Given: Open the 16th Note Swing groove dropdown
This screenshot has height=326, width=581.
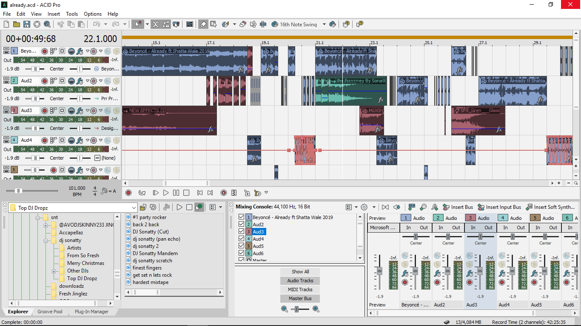Looking at the screenshot, I should click(324, 24).
